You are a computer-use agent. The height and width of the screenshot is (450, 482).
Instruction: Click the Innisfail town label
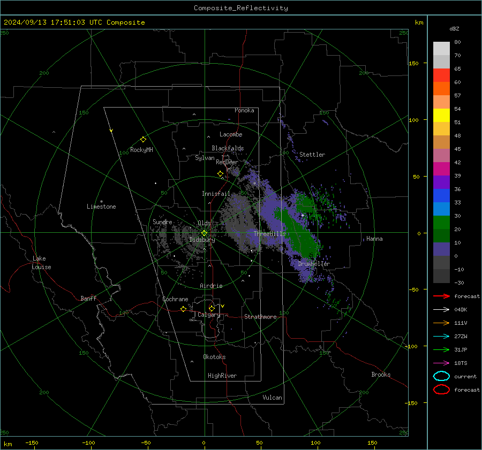point(216,194)
